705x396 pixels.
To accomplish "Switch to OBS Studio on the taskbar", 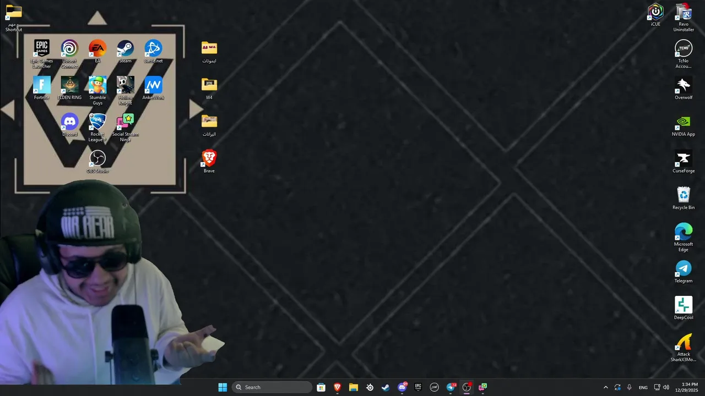I will click(x=467, y=387).
